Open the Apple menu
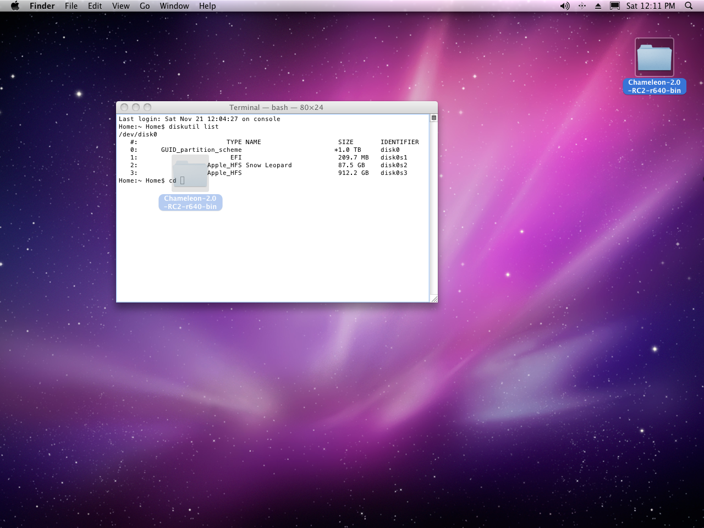Screen dimensions: 704x528 [15, 5]
